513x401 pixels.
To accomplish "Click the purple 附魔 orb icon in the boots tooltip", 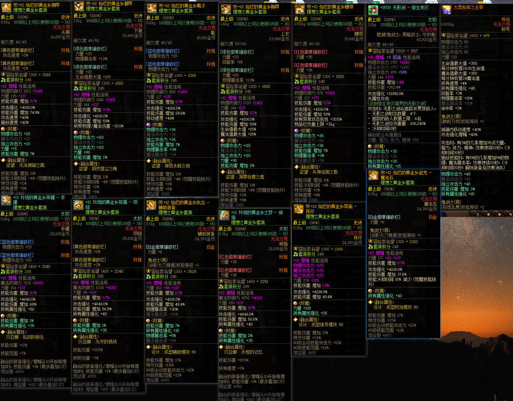I will pyautogui.click(x=148, y=125).
